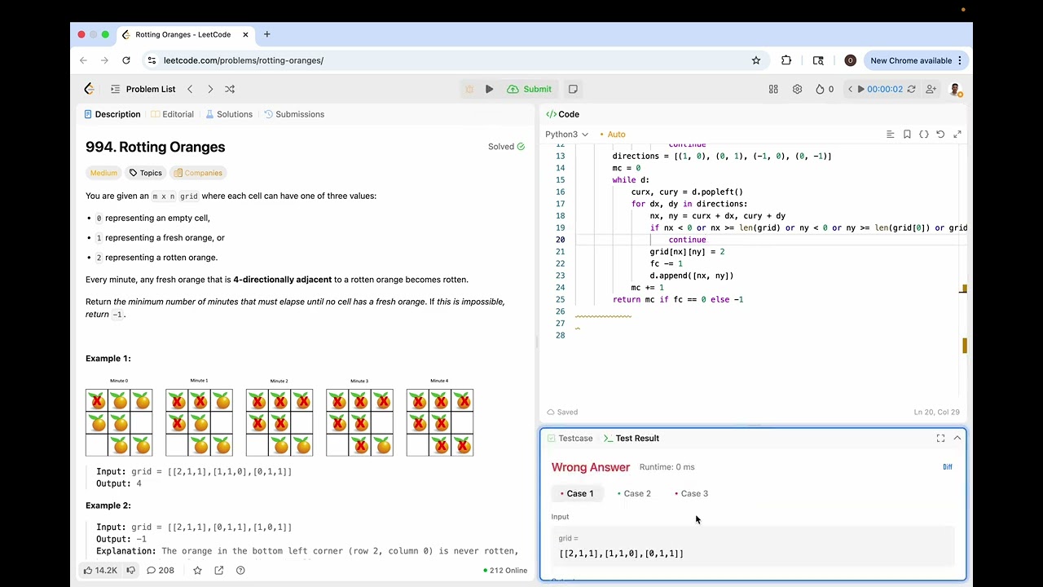Viewport: 1043px width, 587px height.
Task: Star the problem as favorite
Action: 197,570
